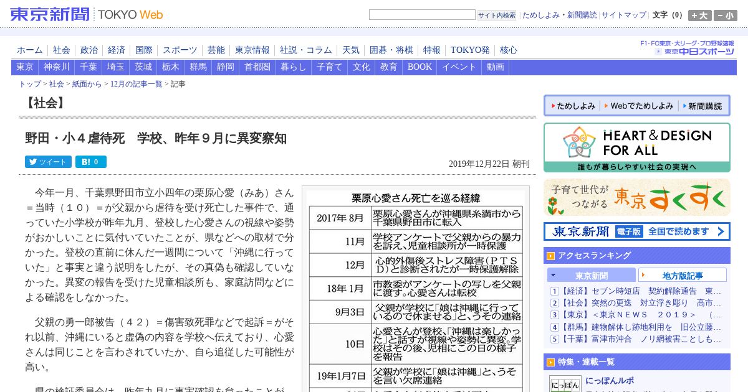Image resolution: width=748 pixels, height=392 pixels.
Task: Select 動画 in the blue bar
Action: click(496, 67)
